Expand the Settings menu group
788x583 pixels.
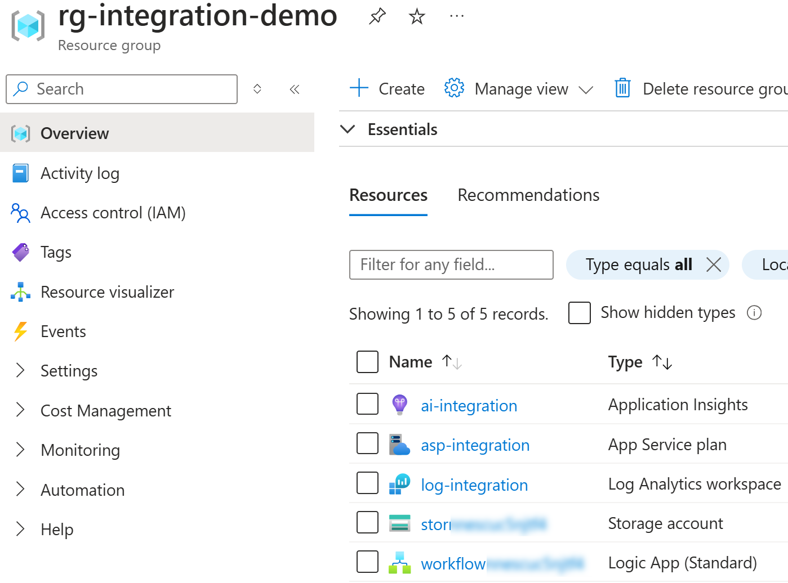coord(21,370)
